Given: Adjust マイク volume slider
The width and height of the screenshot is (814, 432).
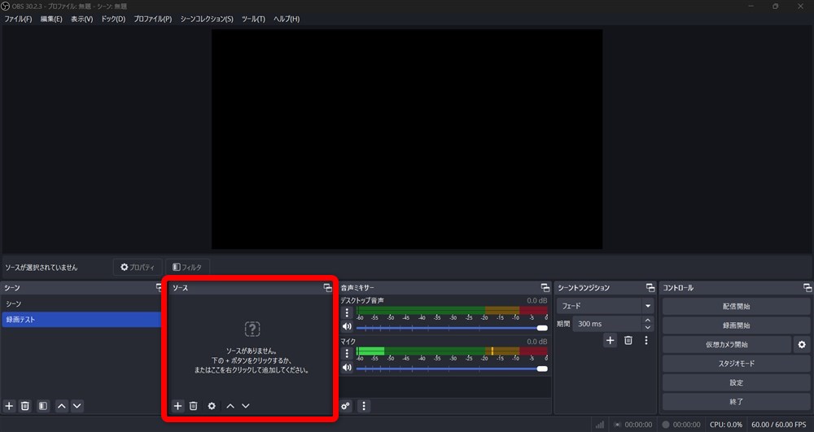Looking at the screenshot, I should pos(452,369).
